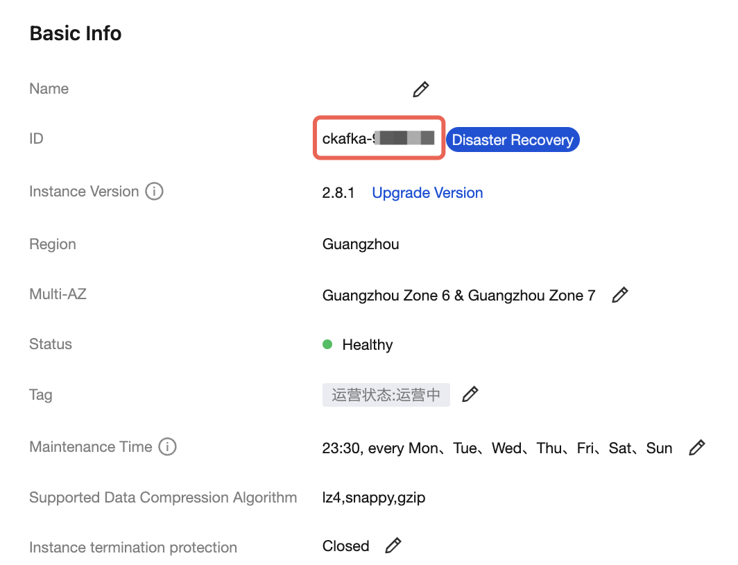Click the Maintenance Time info icon
Screen dimensions: 738x565
(x=167, y=447)
